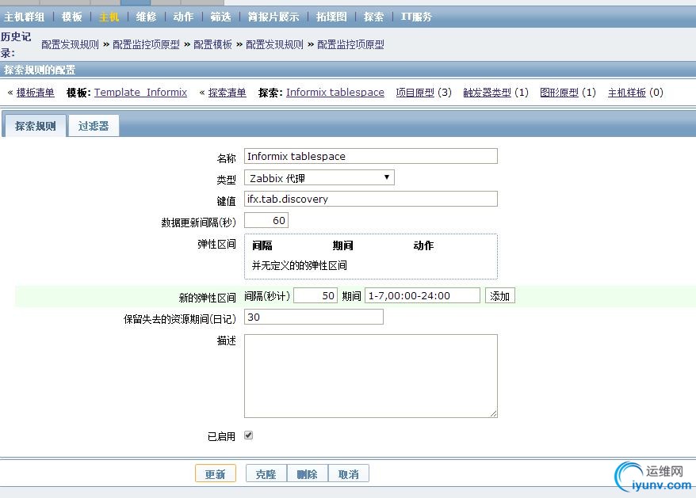The image size is (696, 498).
Task: Go to last 配置监控项原型 history link
Action: coord(350,44)
